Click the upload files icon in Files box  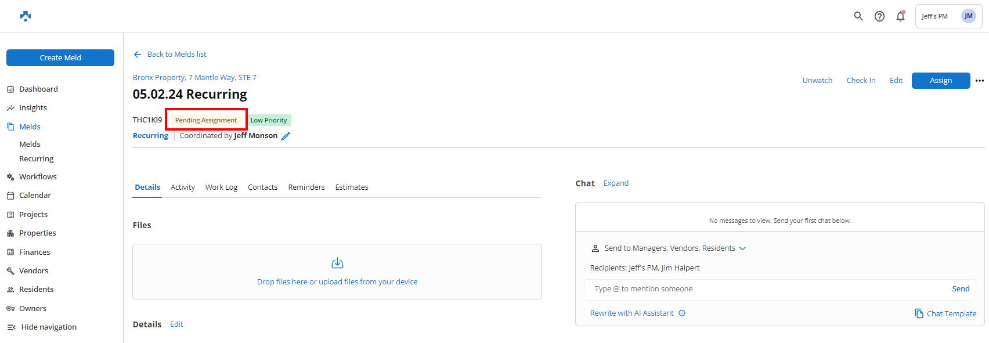click(337, 263)
